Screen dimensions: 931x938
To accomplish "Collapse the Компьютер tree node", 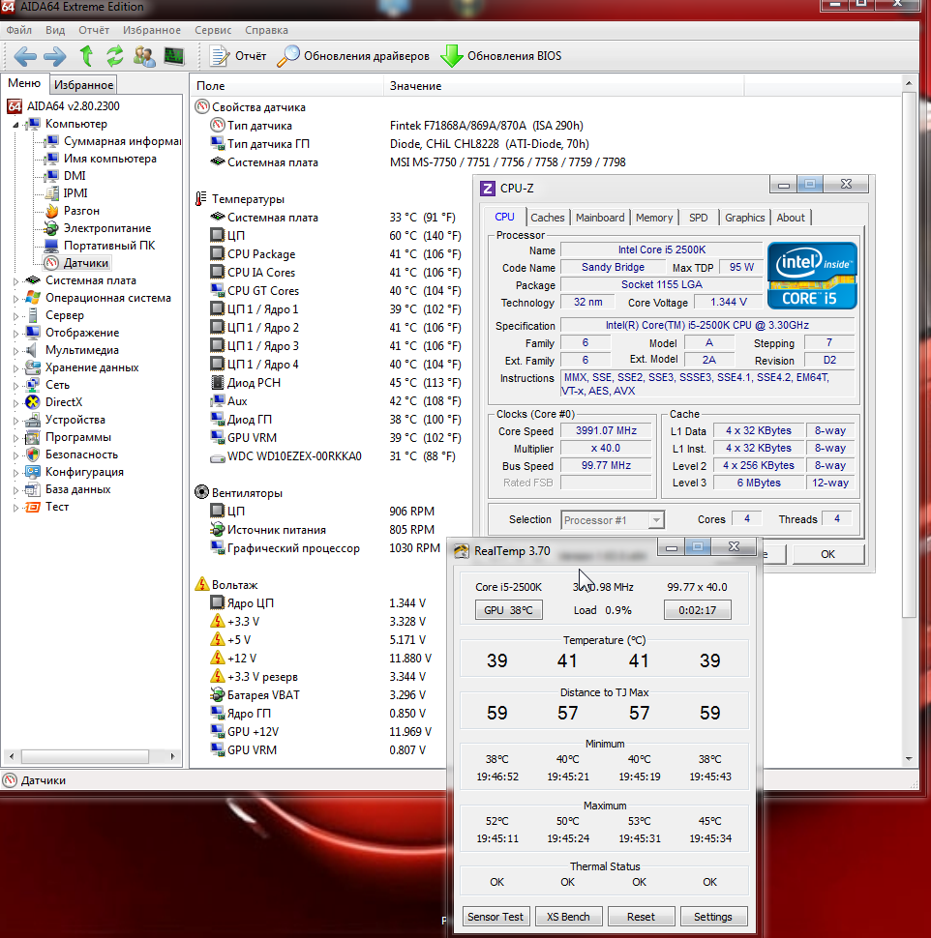I will click(16, 124).
